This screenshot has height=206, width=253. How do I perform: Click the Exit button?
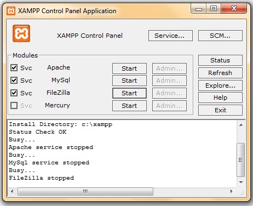click(220, 110)
